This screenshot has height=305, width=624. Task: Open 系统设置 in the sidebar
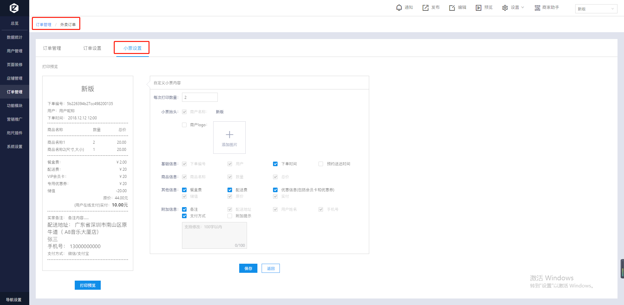click(x=15, y=147)
